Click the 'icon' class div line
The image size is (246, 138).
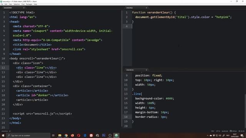(28, 63)
